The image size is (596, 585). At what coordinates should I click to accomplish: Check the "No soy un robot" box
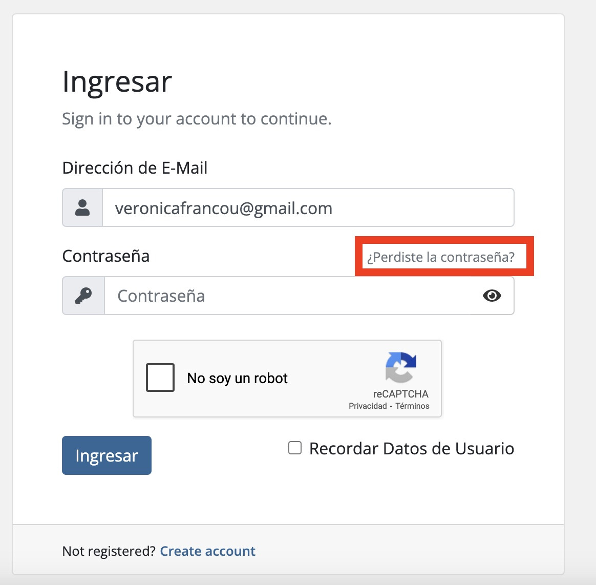(x=160, y=378)
